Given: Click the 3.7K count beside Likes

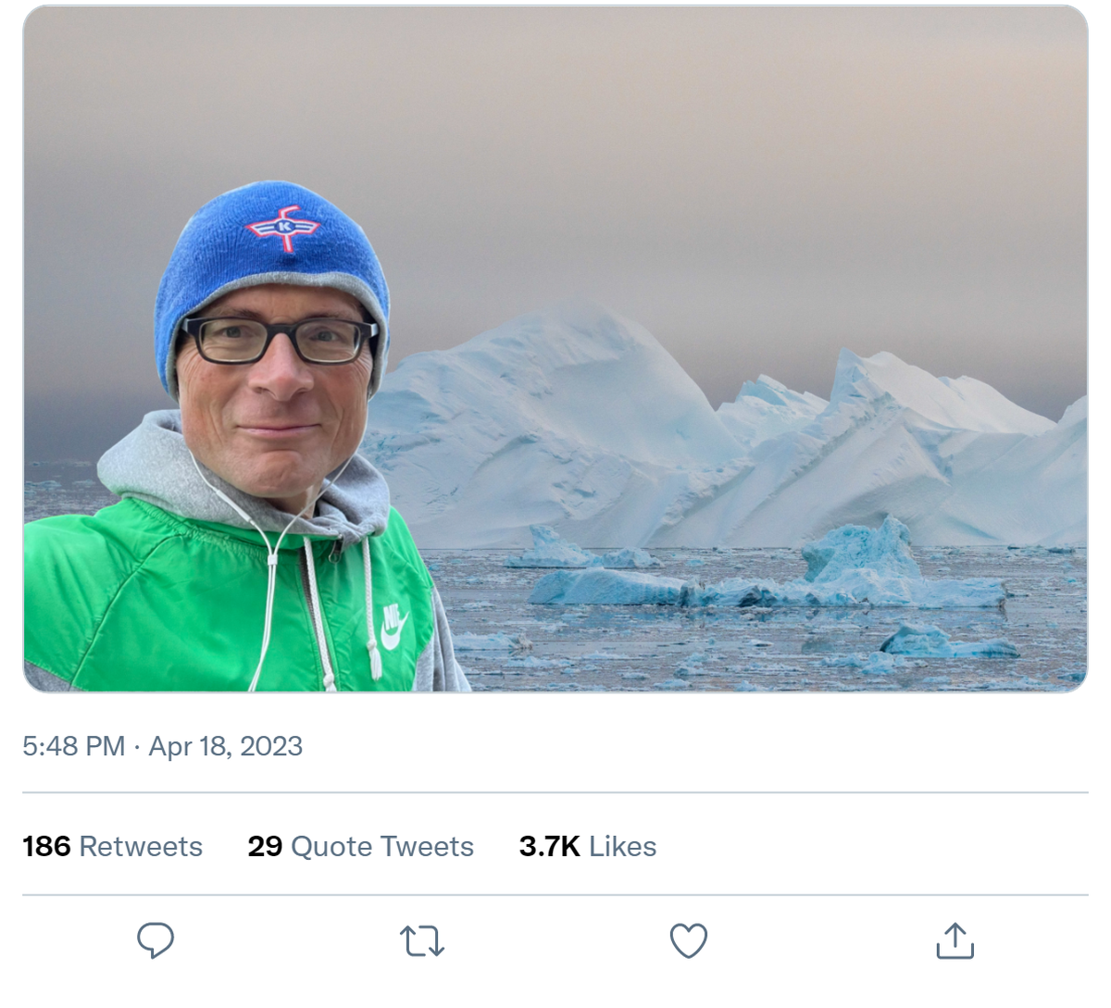Looking at the screenshot, I should pos(549,846).
